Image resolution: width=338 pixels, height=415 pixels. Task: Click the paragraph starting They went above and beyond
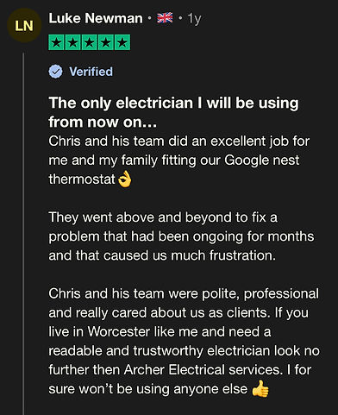point(181,236)
